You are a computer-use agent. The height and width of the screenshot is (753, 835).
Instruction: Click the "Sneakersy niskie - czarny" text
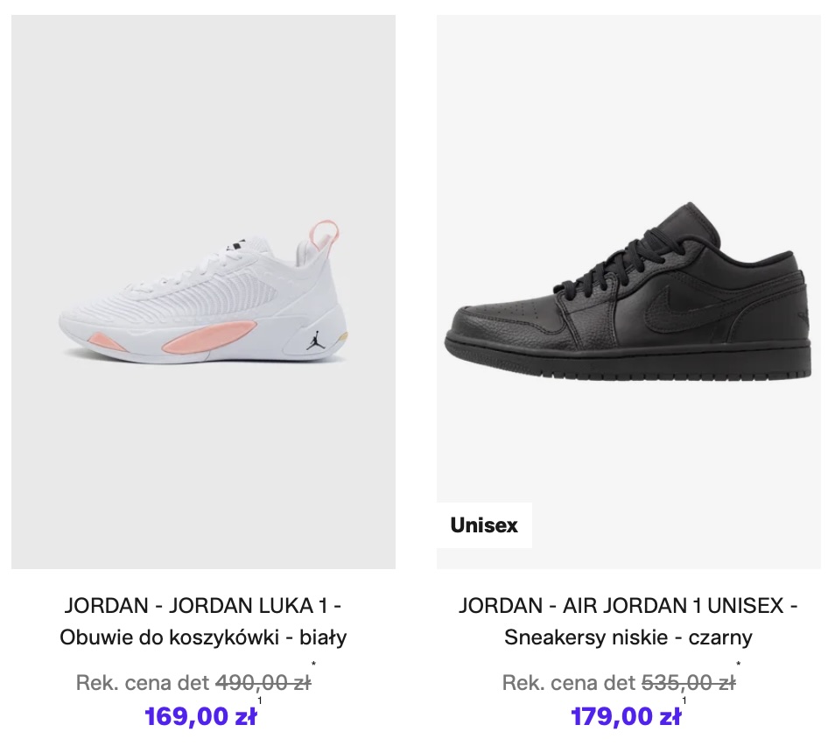(x=628, y=637)
